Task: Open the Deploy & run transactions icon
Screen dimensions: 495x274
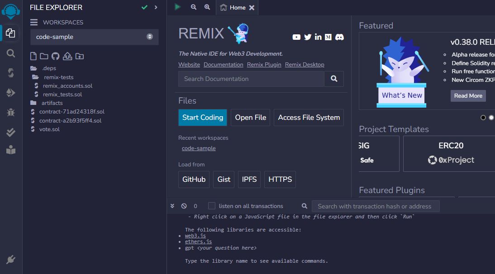Action: (11, 93)
